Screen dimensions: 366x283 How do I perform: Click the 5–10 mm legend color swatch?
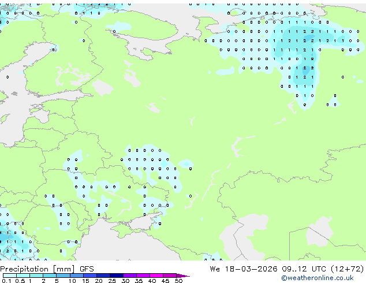[x=63, y=275]
